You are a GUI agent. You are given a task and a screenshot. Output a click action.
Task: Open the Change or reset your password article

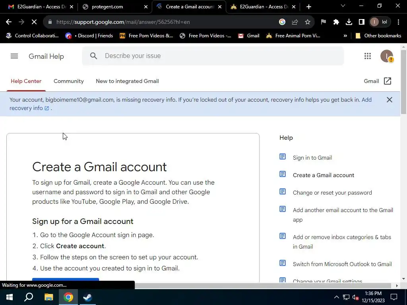click(x=332, y=193)
